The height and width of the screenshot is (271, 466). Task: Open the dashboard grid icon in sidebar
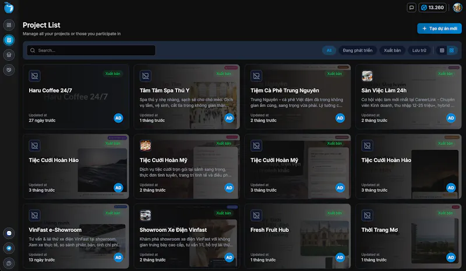click(9, 25)
